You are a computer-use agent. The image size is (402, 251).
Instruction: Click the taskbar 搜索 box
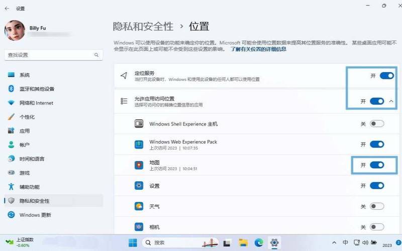(180, 242)
